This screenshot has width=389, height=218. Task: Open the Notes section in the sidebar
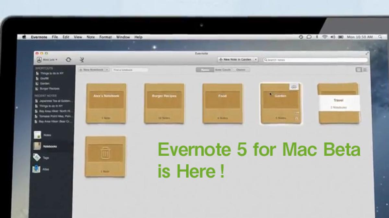click(43, 135)
